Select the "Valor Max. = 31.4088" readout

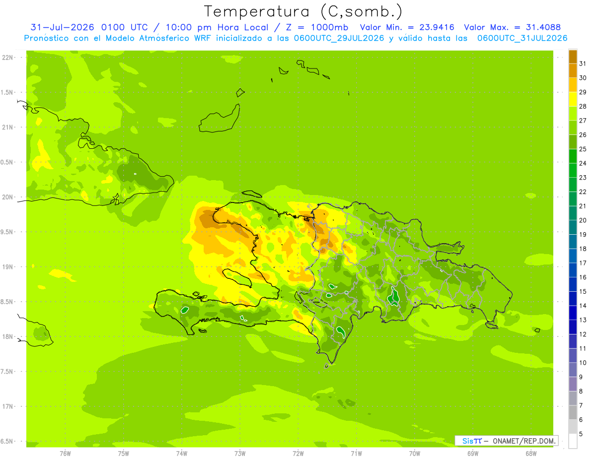pyautogui.click(x=513, y=27)
